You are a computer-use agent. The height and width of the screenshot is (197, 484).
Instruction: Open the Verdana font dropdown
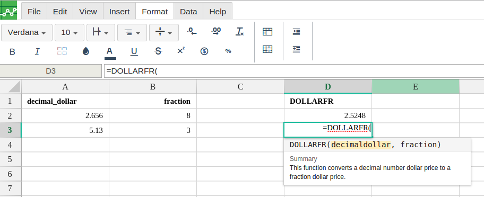[x=27, y=32]
